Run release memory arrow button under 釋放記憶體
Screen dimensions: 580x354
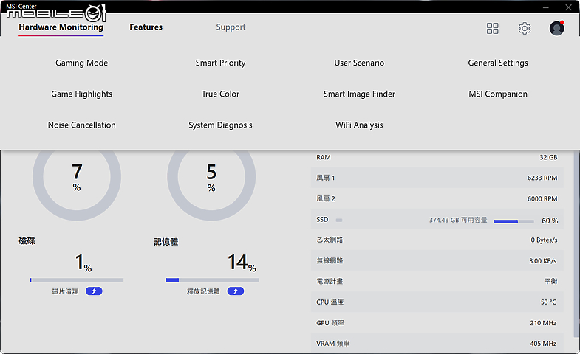[x=236, y=291]
